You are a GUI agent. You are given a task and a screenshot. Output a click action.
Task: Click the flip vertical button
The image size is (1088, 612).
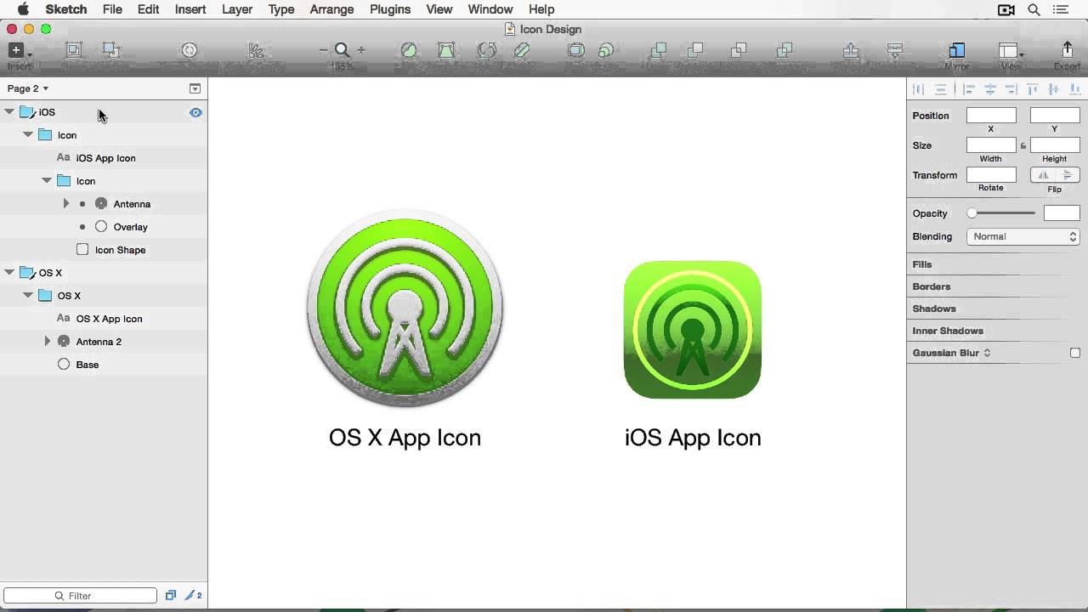click(x=1068, y=175)
